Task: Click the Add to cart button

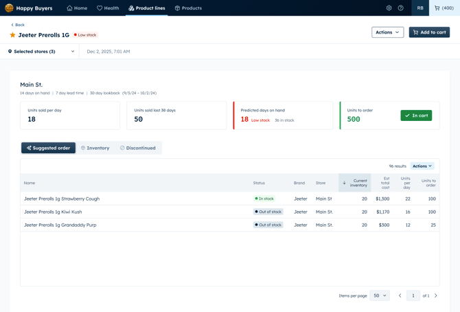Action: coord(429,32)
